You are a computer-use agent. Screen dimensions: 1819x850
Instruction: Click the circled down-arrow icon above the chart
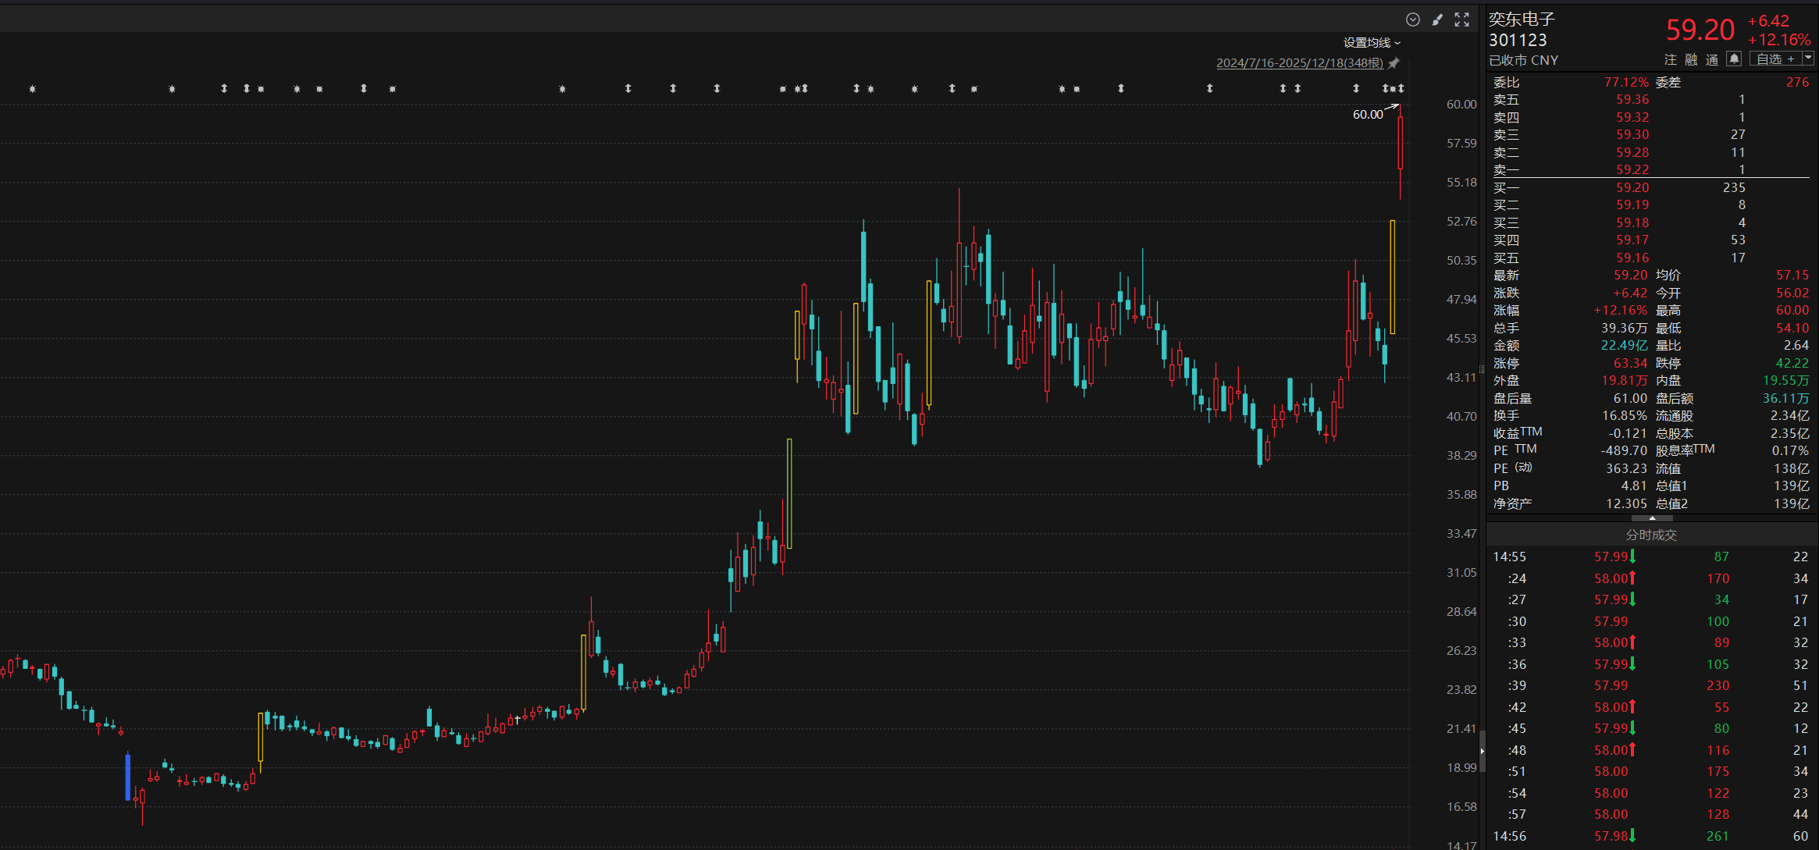coord(1412,20)
